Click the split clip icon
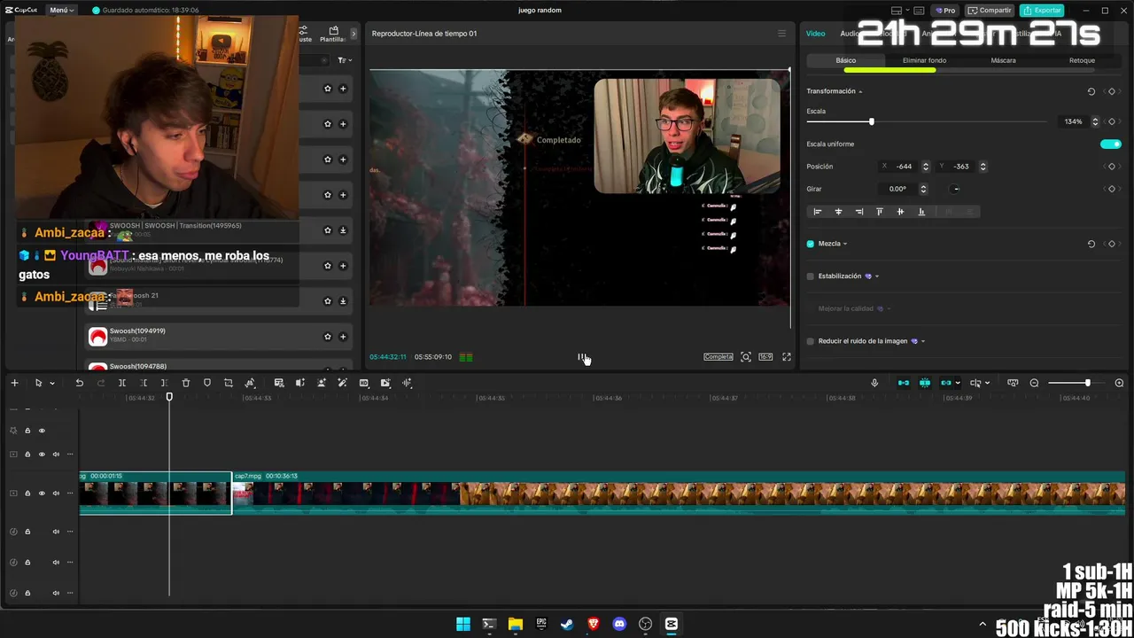Screen dimensions: 1134x638 [x=122, y=383]
